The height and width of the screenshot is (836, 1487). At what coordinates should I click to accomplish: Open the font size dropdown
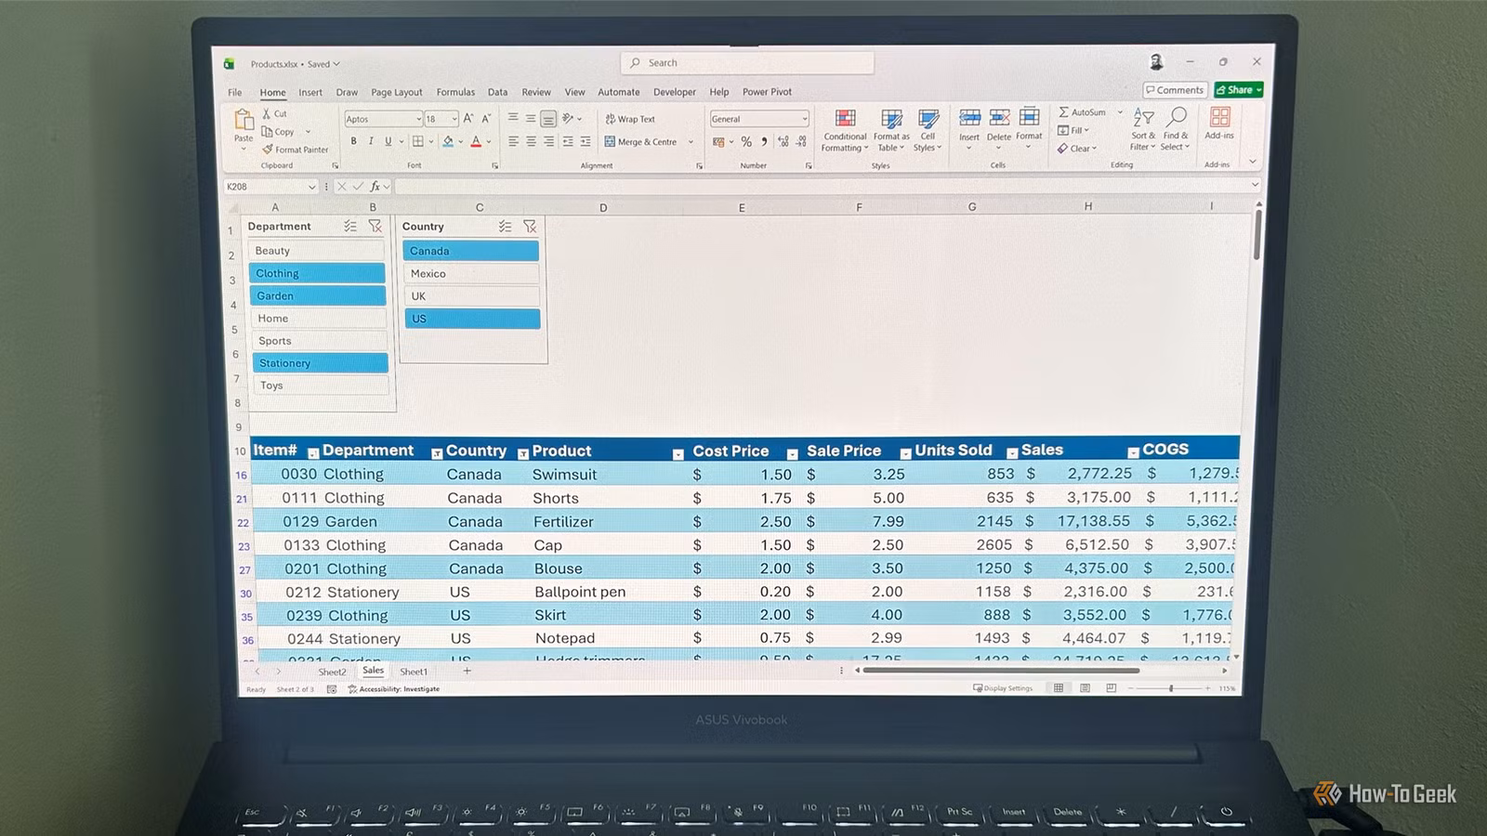[x=454, y=119]
